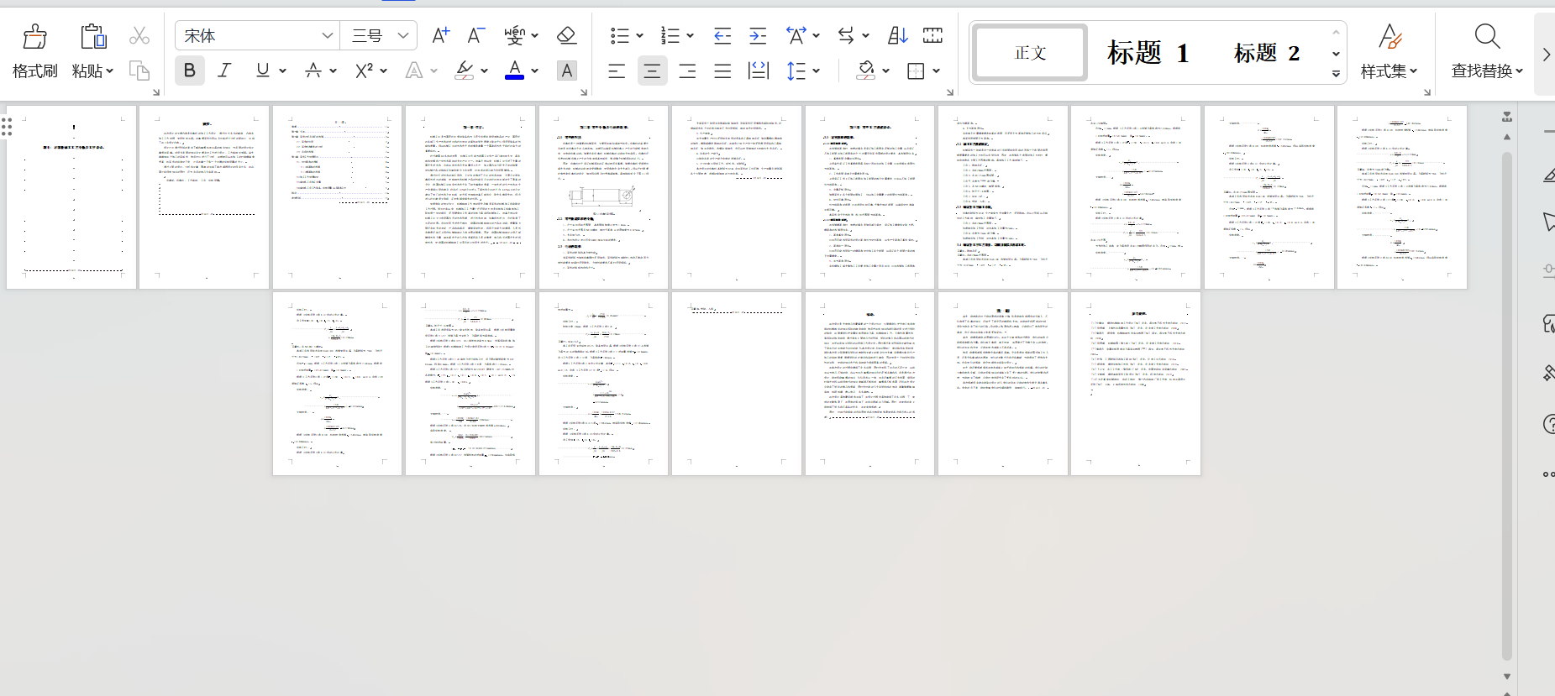Cut selection with the scissors icon
Image resolution: width=1555 pixels, height=696 pixels.
[139, 36]
